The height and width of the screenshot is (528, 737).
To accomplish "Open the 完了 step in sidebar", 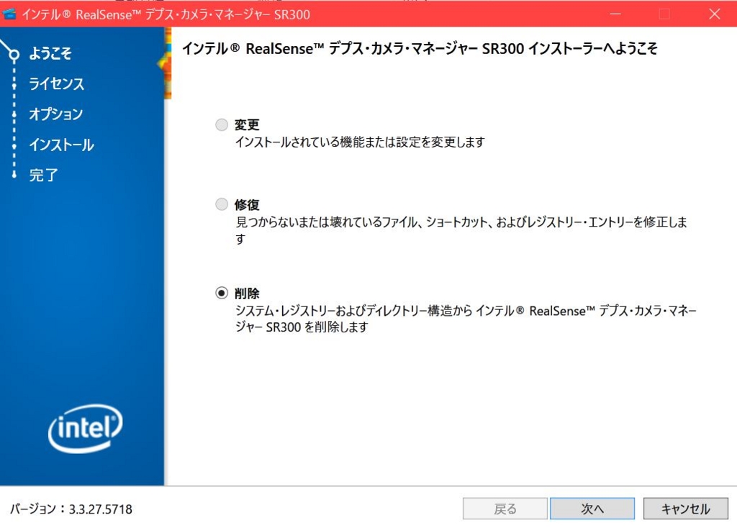I will pyautogui.click(x=43, y=176).
